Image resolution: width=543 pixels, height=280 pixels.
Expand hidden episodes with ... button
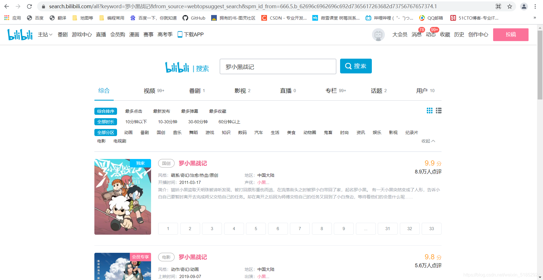(366, 229)
